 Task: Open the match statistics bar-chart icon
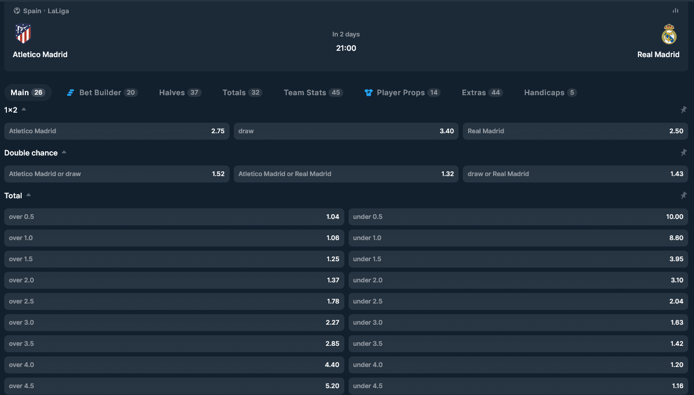[675, 11]
